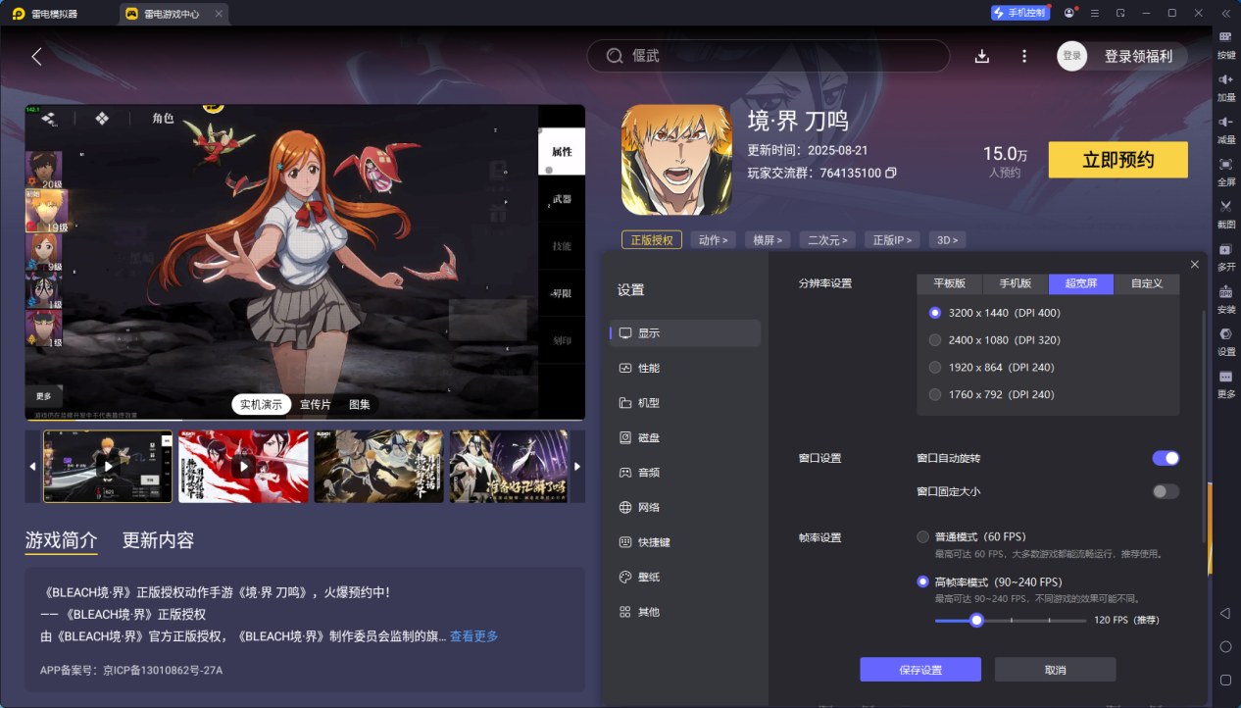
Task: Click the search magnifier icon
Action: tap(615, 56)
